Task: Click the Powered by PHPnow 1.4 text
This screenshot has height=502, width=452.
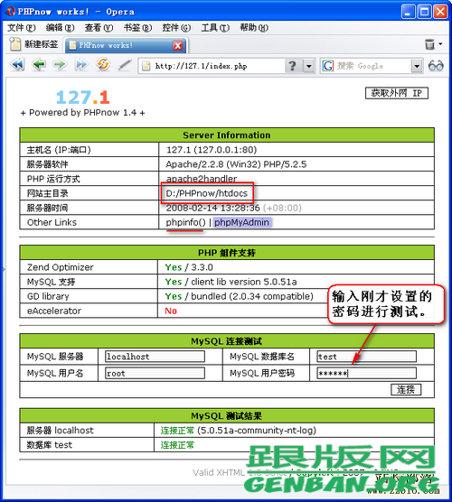Action: click(82, 113)
